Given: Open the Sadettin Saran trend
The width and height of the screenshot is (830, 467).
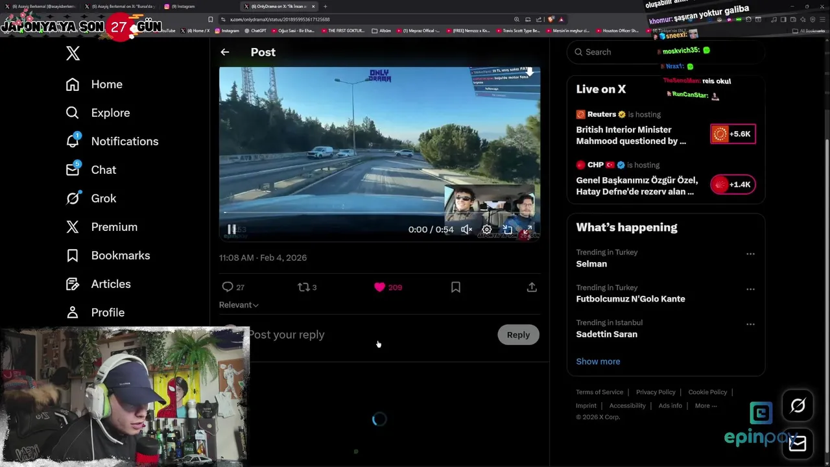Looking at the screenshot, I should [606, 334].
